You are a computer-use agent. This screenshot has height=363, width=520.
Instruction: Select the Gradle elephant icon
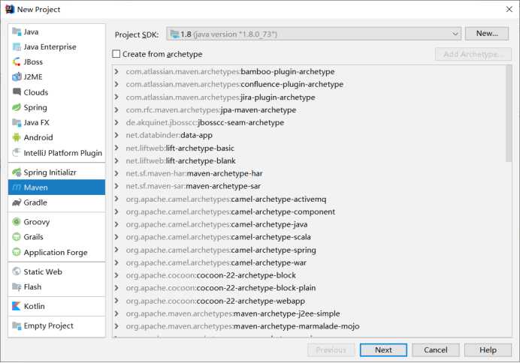point(17,202)
